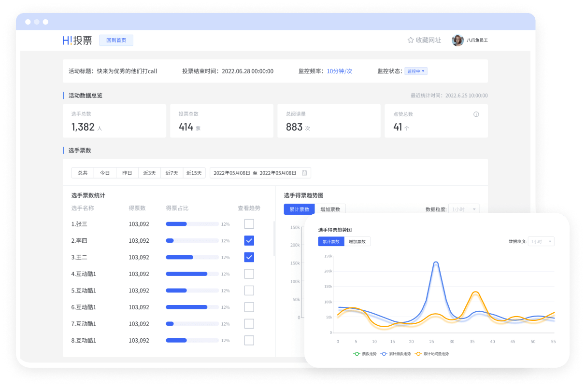This screenshot has width=586, height=387.
Task: Click the H!投票 logo
Action: pyautogui.click(x=77, y=41)
